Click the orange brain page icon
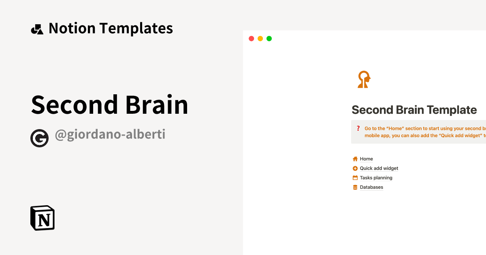Viewport: 486px width, 255px height. pyautogui.click(x=363, y=79)
